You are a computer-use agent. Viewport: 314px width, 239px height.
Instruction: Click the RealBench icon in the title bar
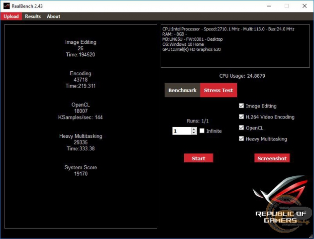coord(7,6)
